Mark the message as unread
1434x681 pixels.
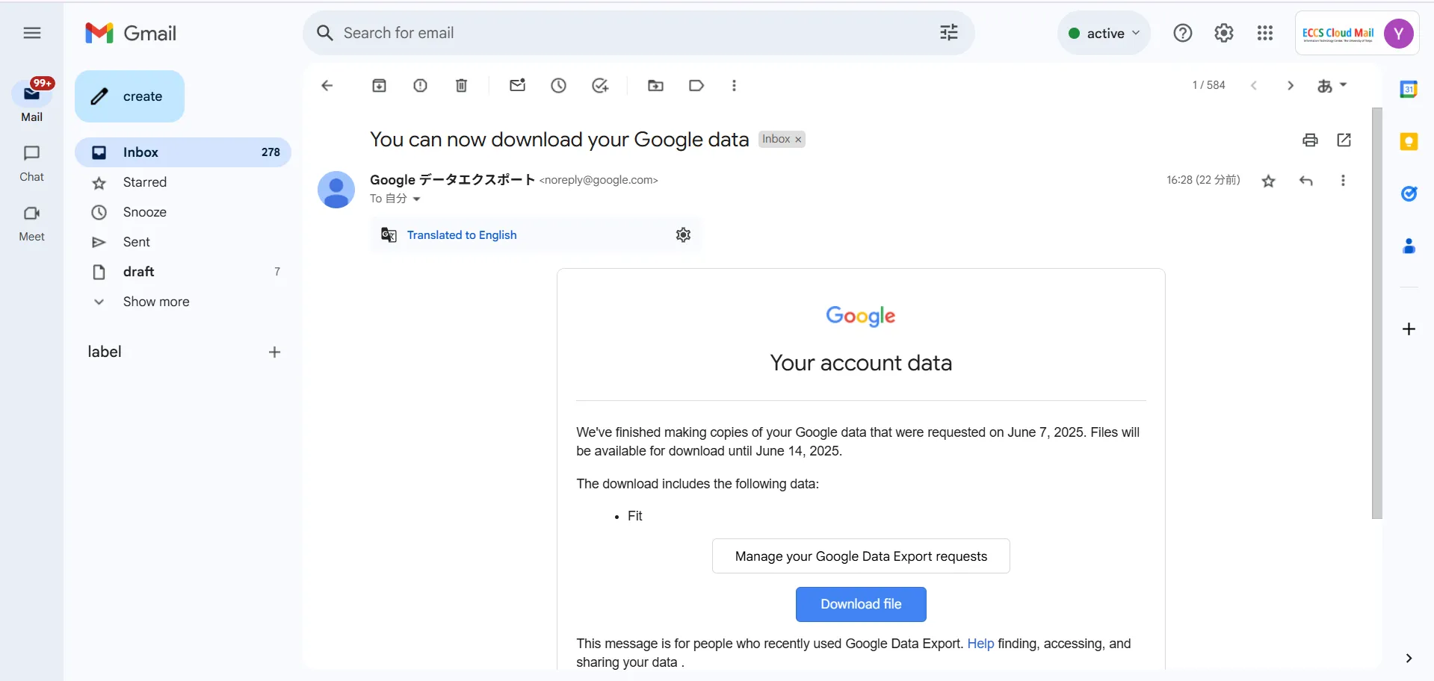click(517, 86)
